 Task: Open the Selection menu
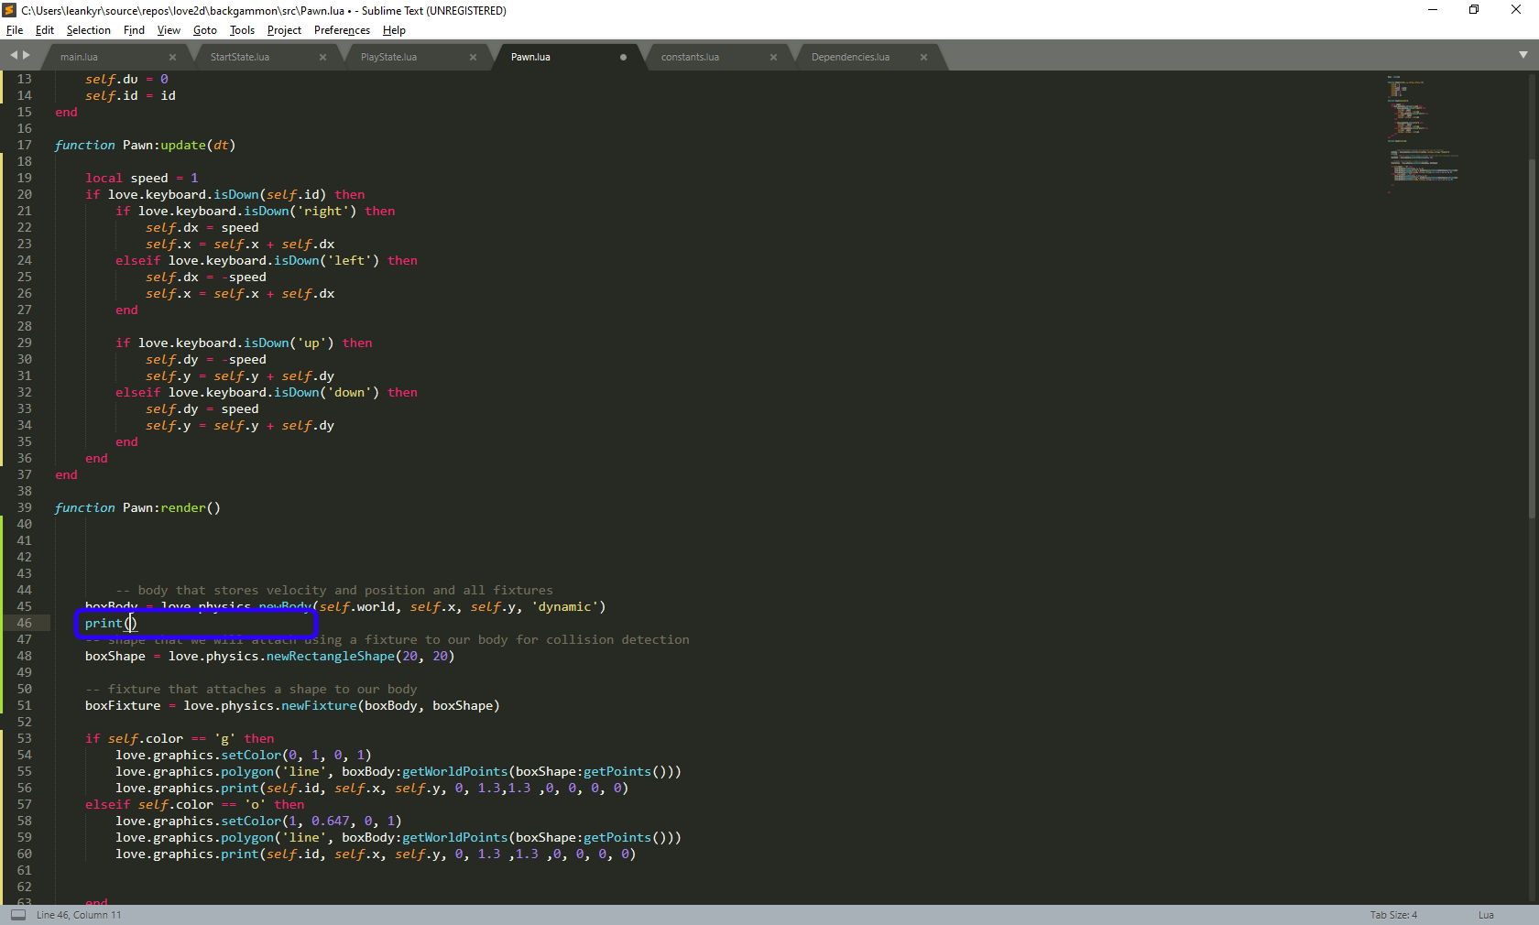[x=88, y=30]
